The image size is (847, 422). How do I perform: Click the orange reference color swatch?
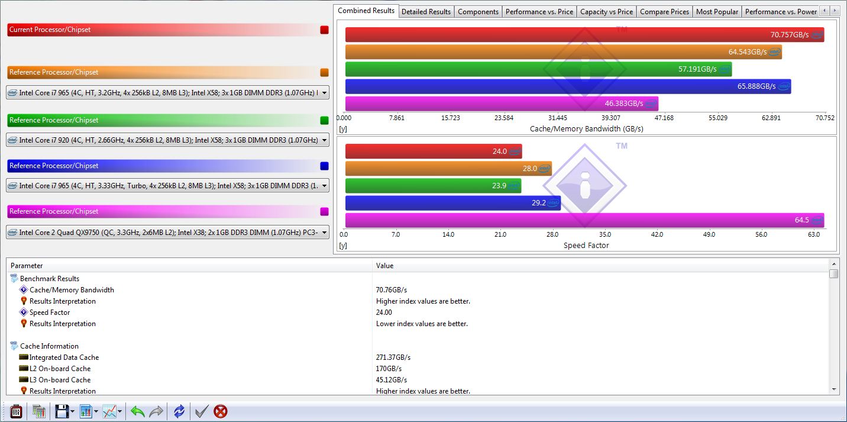[324, 72]
